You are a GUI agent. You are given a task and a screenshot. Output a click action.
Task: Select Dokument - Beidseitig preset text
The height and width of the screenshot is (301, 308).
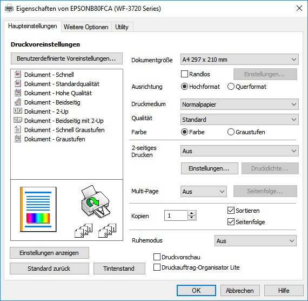pos(52,102)
